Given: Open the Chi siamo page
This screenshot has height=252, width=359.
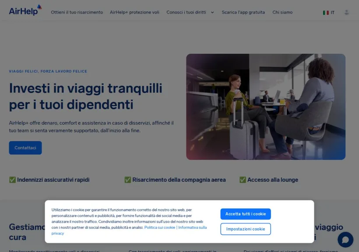Looking at the screenshot, I should pyautogui.click(x=282, y=12).
